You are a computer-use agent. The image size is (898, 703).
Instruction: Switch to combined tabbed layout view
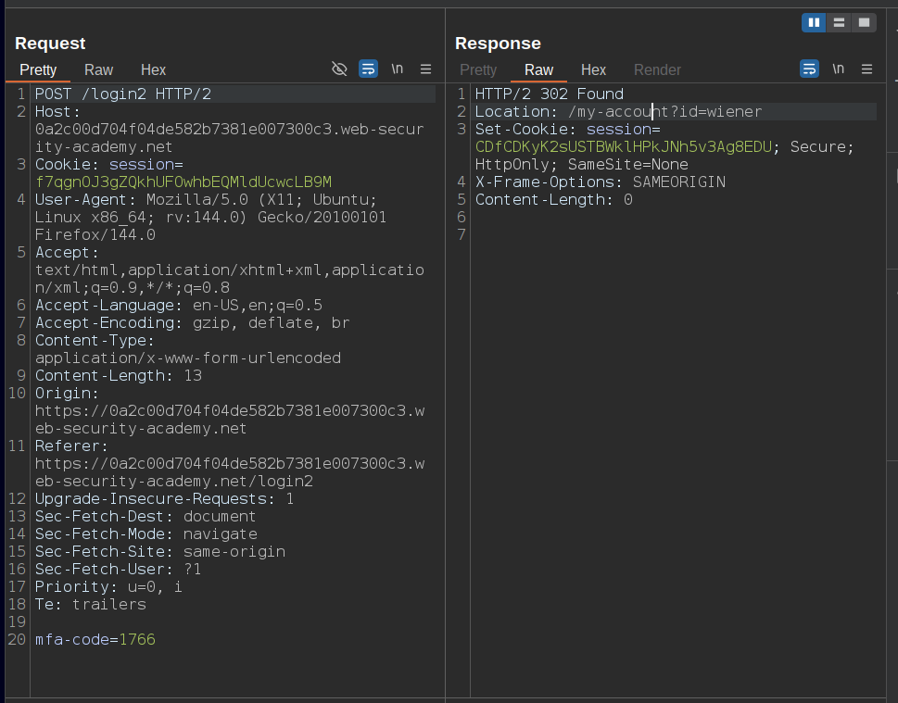[864, 22]
